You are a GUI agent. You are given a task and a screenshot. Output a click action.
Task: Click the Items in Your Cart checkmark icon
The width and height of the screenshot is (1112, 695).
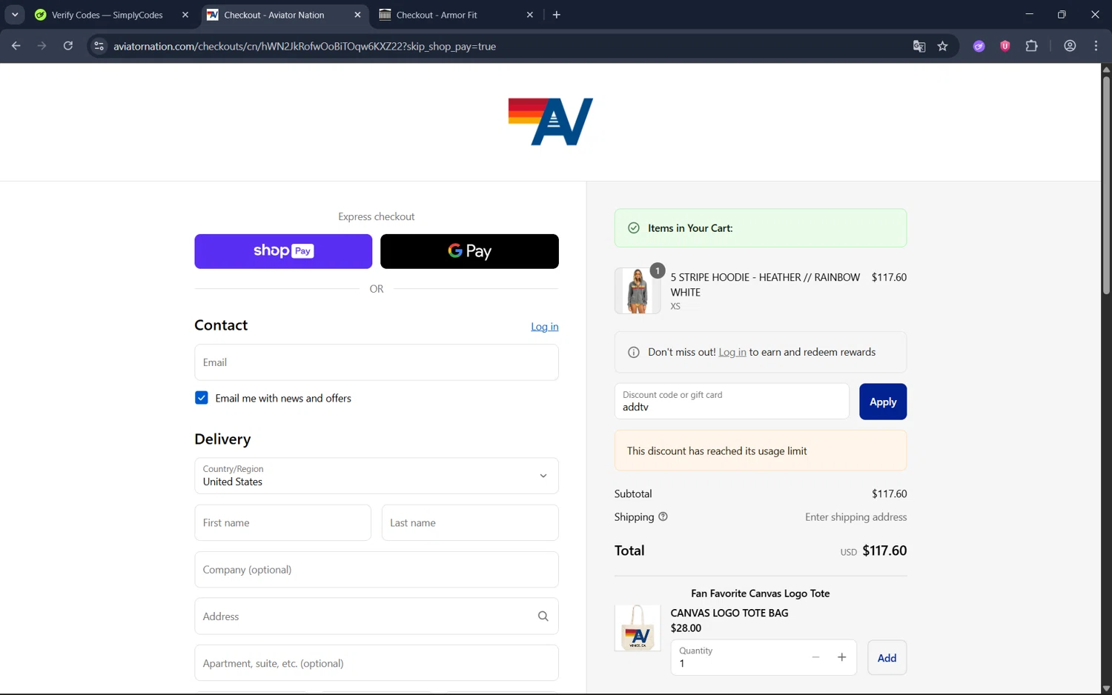point(634,228)
